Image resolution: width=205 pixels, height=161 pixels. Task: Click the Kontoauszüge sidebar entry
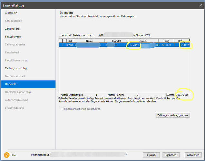point(13,21)
